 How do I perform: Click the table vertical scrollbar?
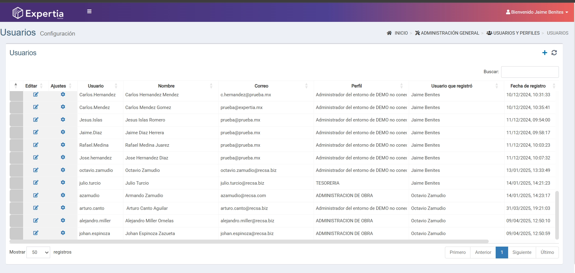point(557,215)
